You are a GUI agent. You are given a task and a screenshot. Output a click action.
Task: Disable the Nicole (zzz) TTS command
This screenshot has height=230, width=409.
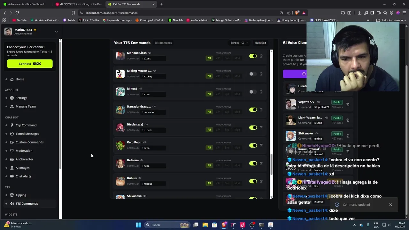[253, 127]
